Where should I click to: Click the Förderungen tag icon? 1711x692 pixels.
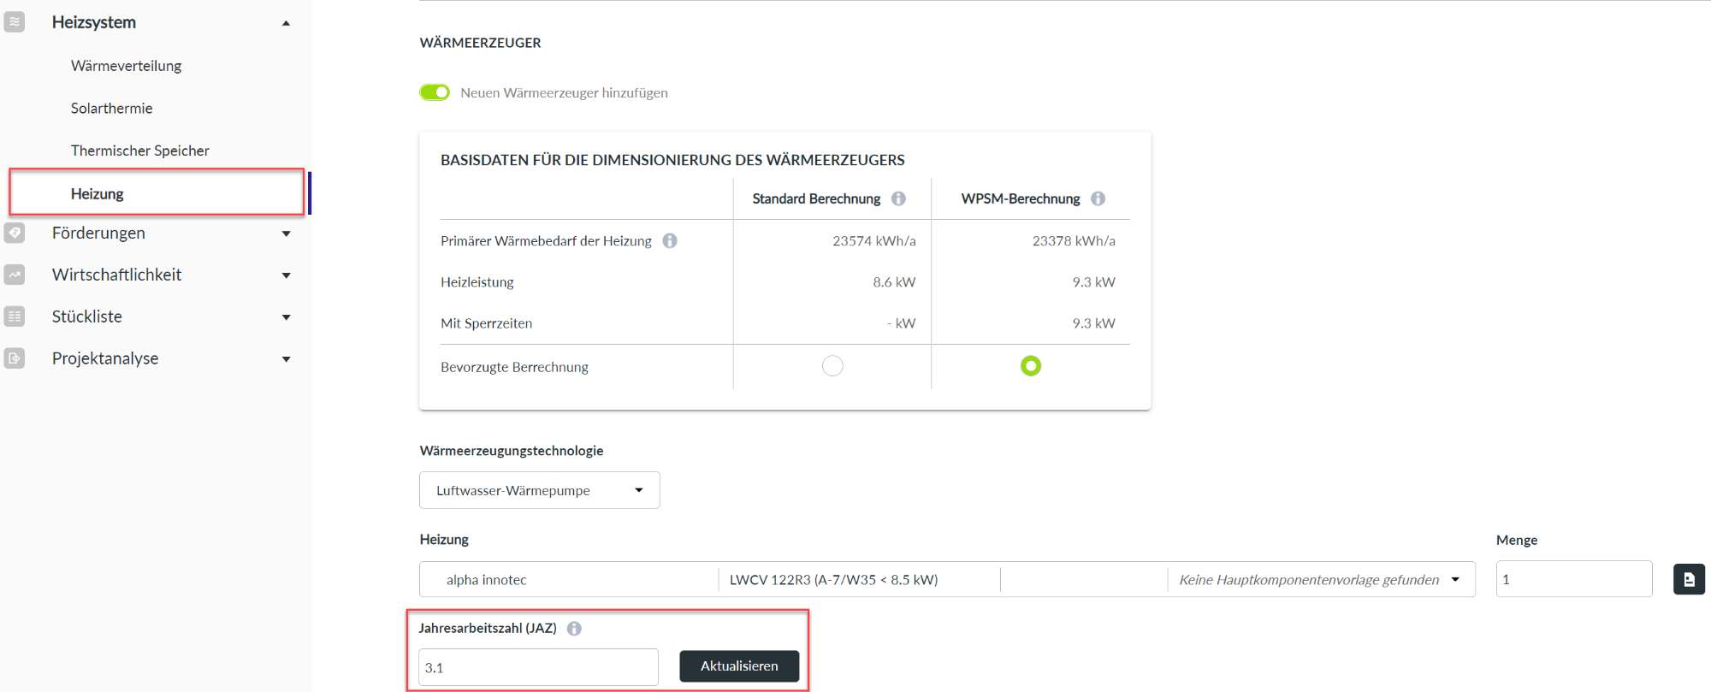[x=14, y=233]
